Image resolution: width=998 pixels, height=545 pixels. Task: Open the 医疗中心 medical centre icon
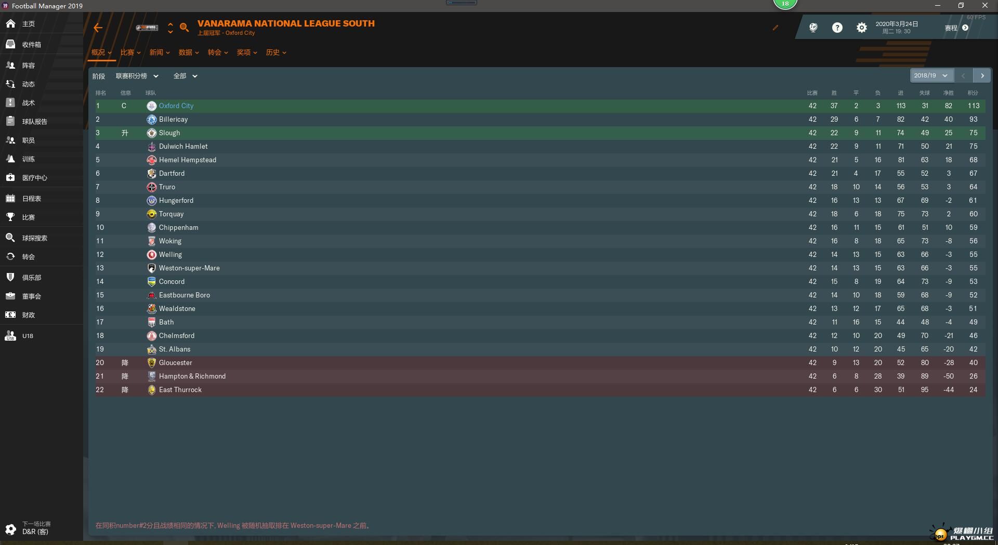pyautogui.click(x=10, y=178)
